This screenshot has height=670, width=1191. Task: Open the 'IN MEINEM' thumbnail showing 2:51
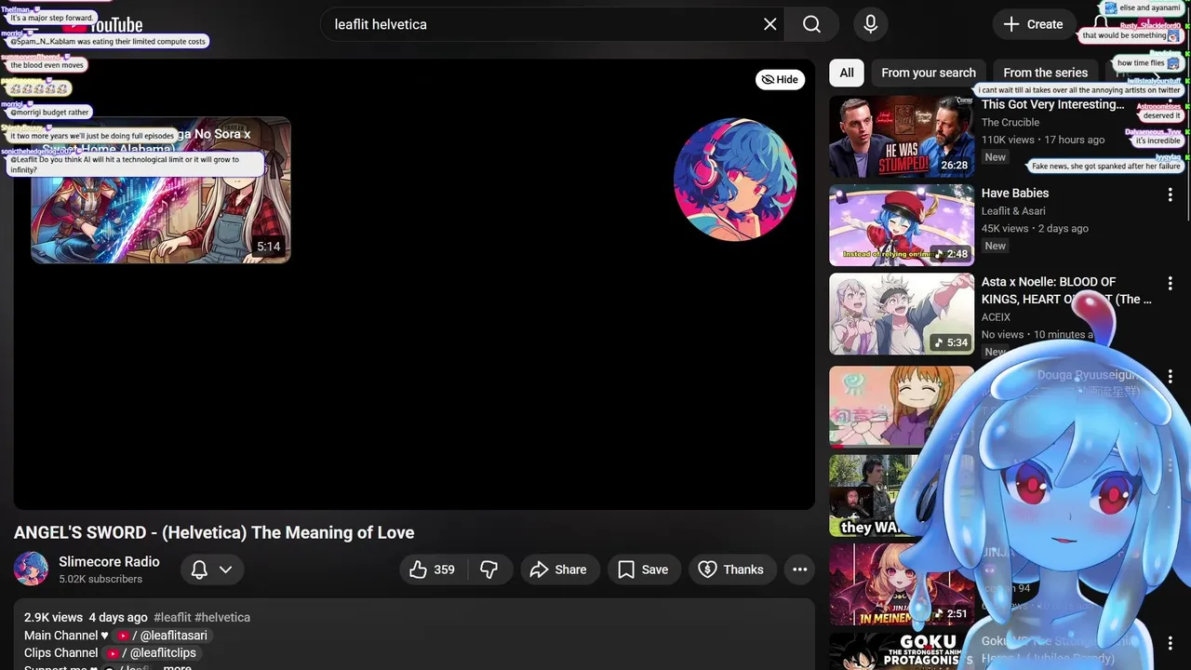pos(902,584)
